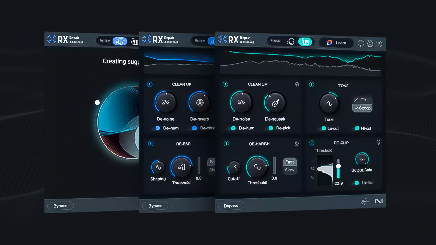The image size is (436, 245).
Task: Listen with ear icon in De-clip
Action: click(378, 142)
